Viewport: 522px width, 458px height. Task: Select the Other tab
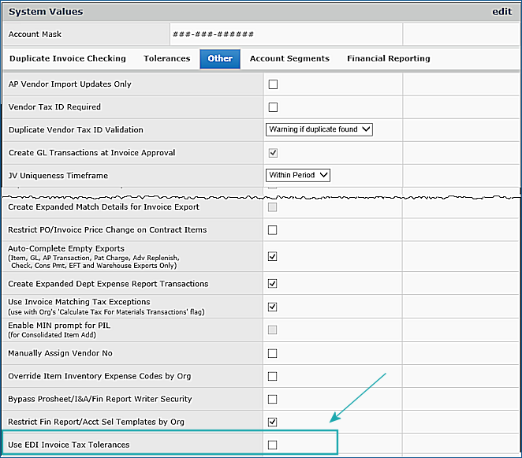pyautogui.click(x=220, y=58)
